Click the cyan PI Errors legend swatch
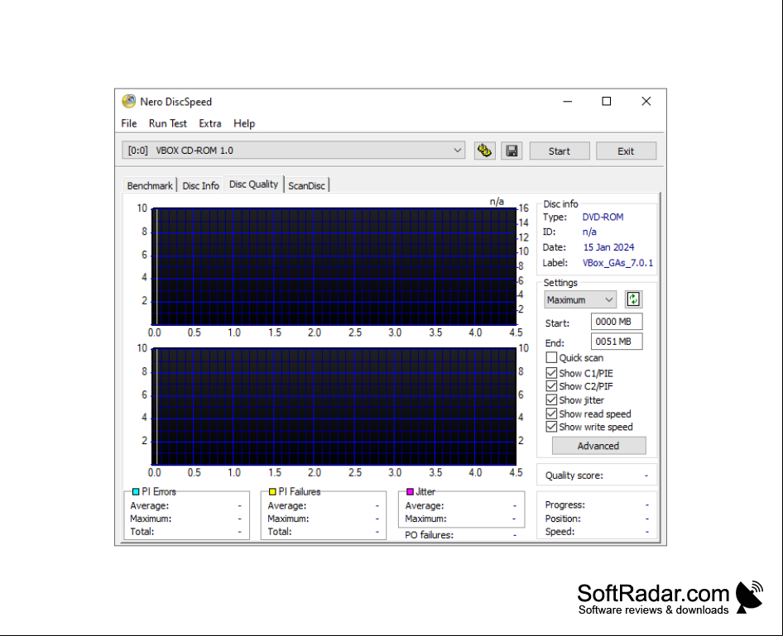Viewport: 783px width, 636px height. [x=135, y=492]
